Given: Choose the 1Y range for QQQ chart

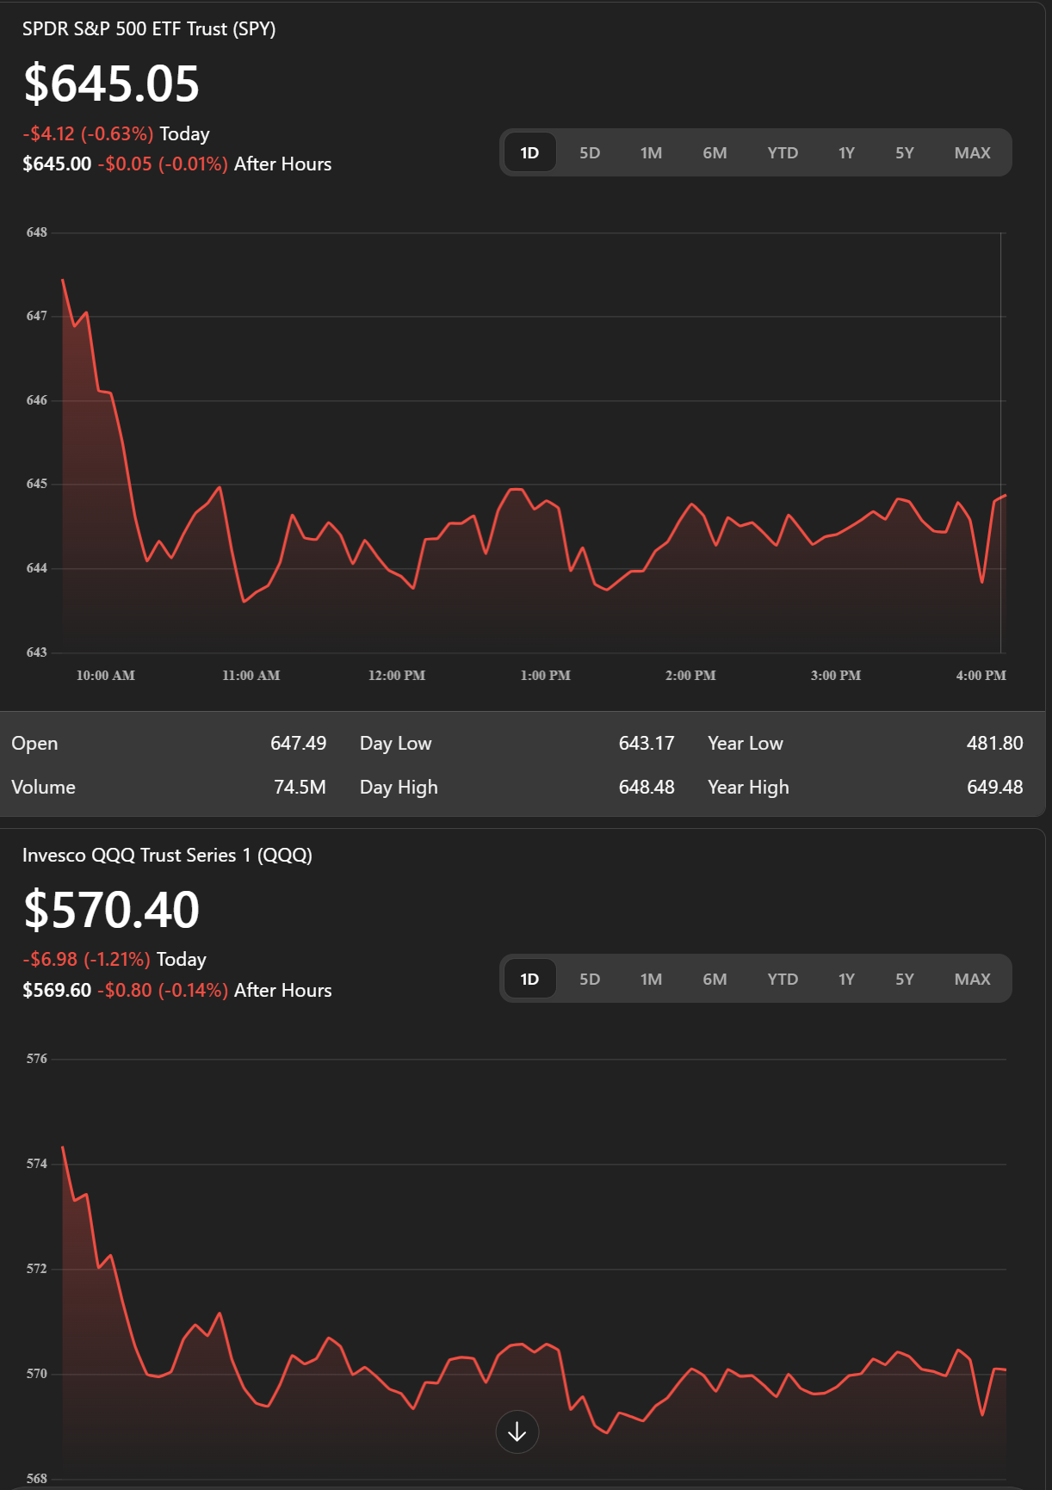Looking at the screenshot, I should point(846,979).
